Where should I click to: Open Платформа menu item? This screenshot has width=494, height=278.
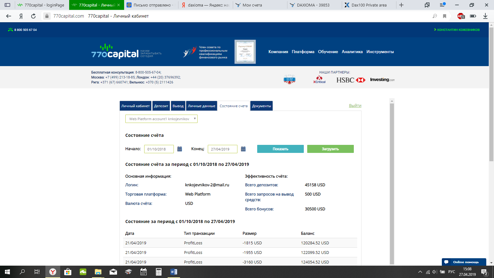pyautogui.click(x=303, y=52)
